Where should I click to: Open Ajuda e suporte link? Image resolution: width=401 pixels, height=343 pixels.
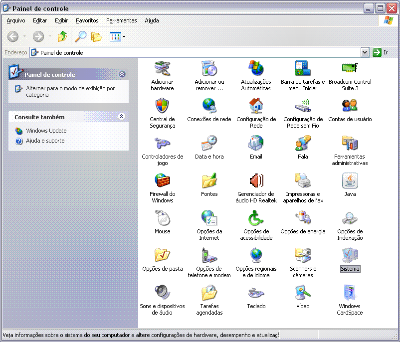[x=45, y=141]
